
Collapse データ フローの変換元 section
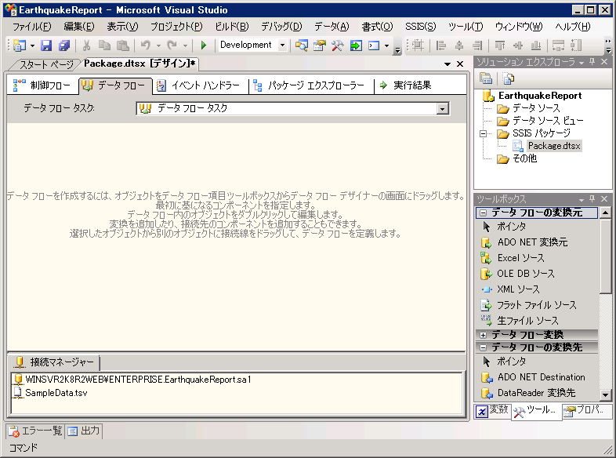(484, 213)
